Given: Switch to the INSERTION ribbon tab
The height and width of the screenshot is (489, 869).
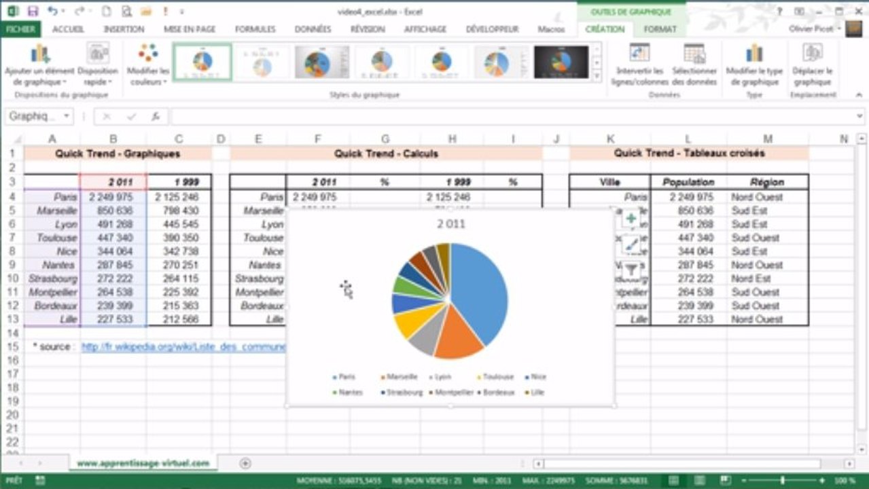Looking at the screenshot, I should click(x=124, y=29).
